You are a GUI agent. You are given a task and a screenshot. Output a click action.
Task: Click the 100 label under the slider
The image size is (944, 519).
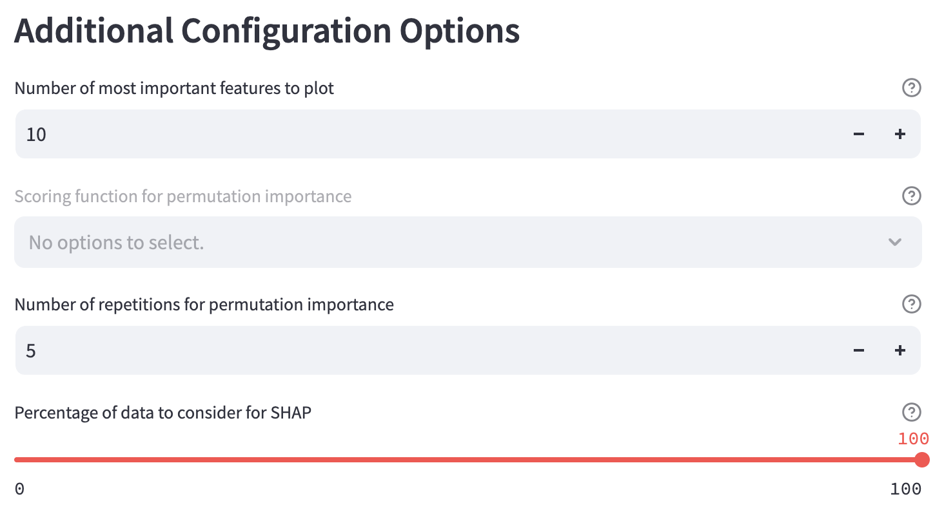pyautogui.click(x=906, y=489)
